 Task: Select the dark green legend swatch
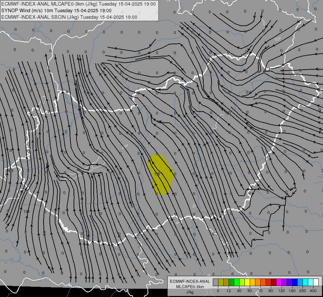click(x=232, y=282)
